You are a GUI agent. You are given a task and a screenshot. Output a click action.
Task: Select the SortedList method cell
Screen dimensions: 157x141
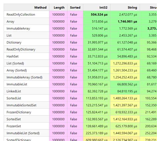26,98
